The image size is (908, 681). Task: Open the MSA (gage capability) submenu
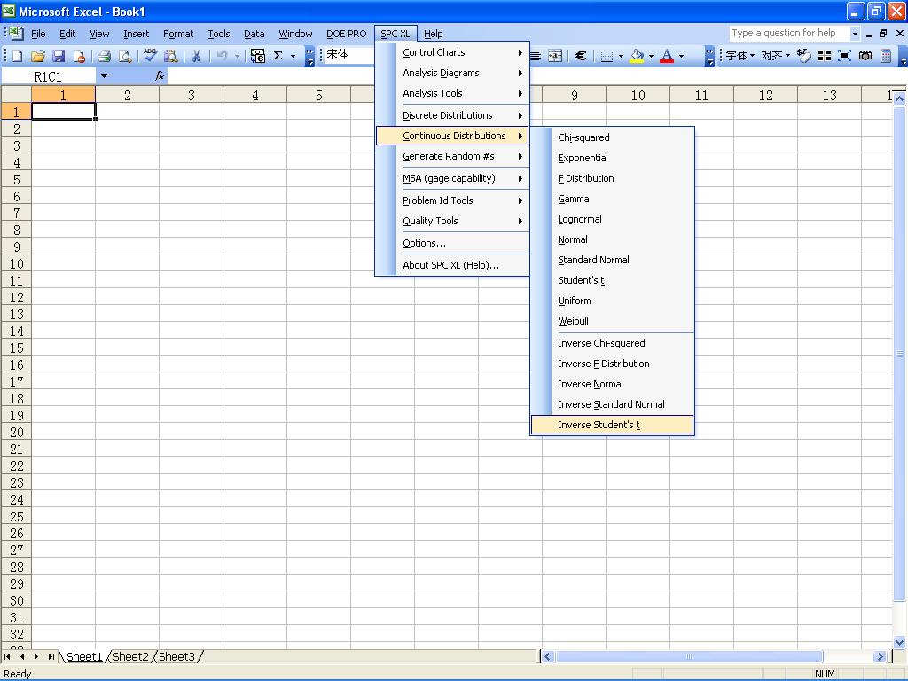(452, 178)
